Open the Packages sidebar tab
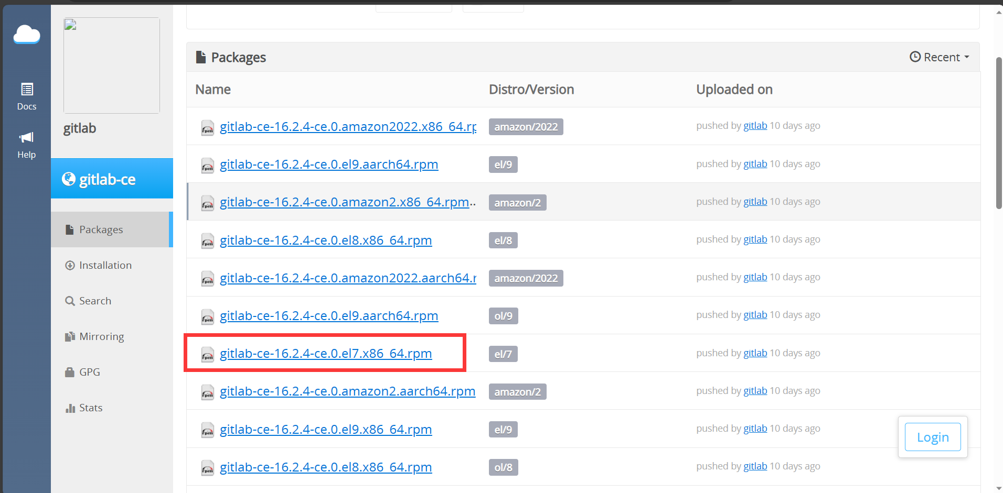 click(x=112, y=229)
